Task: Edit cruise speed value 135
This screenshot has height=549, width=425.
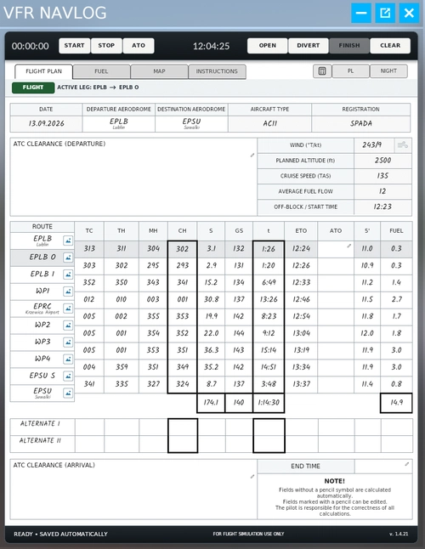Action: point(382,176)
